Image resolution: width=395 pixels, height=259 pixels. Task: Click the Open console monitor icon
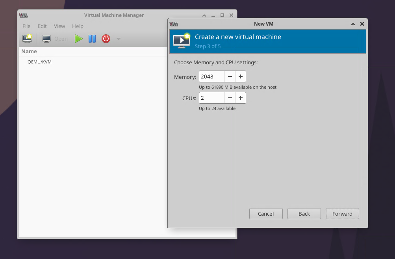click(46, 39)
